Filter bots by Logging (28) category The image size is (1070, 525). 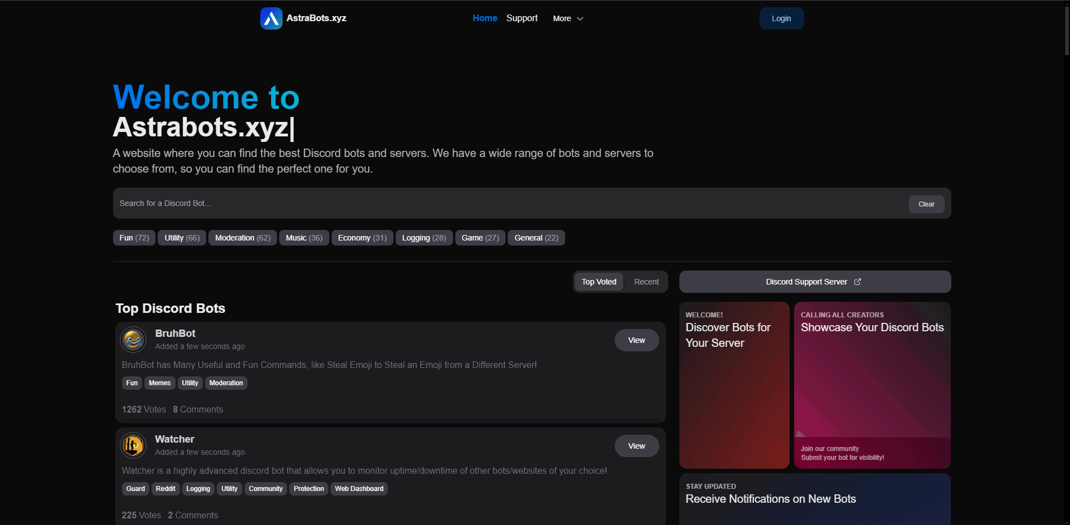point(424,238)
